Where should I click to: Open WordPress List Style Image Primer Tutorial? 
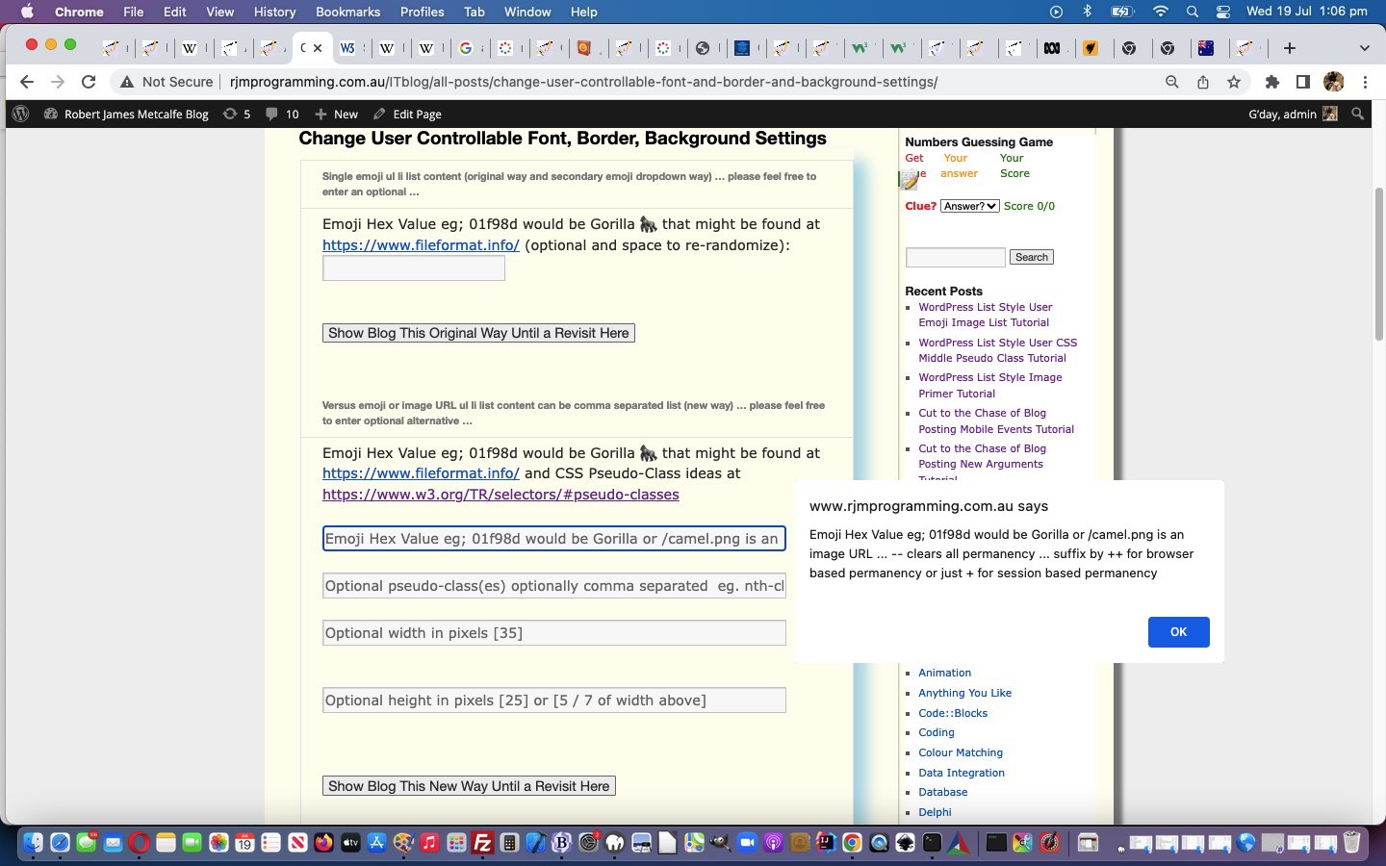click(990, 385)
